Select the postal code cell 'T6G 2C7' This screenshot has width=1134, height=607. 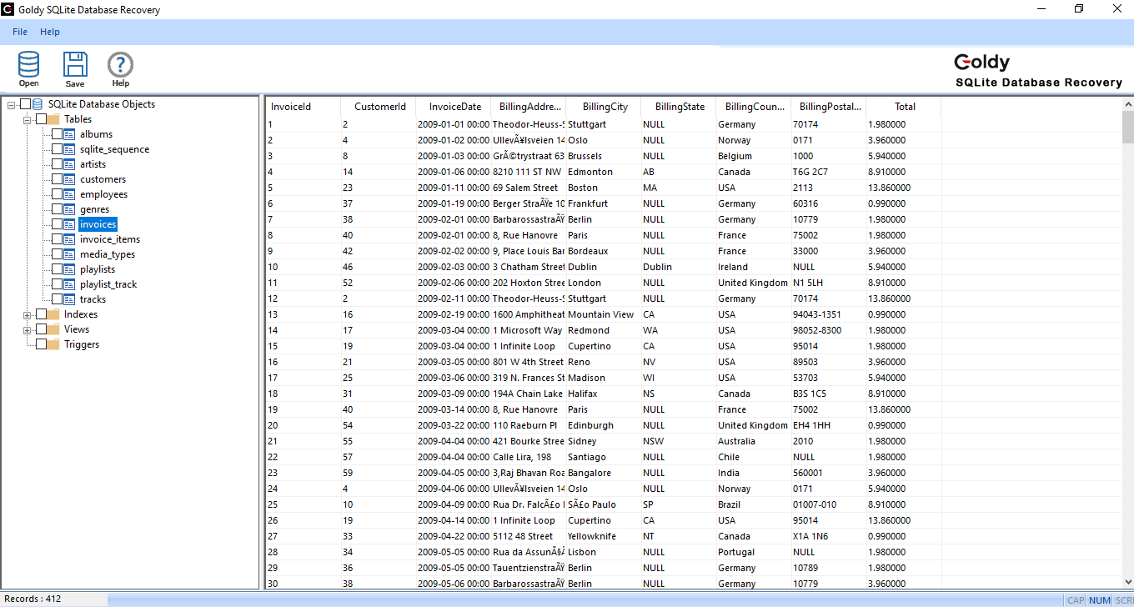829,172
